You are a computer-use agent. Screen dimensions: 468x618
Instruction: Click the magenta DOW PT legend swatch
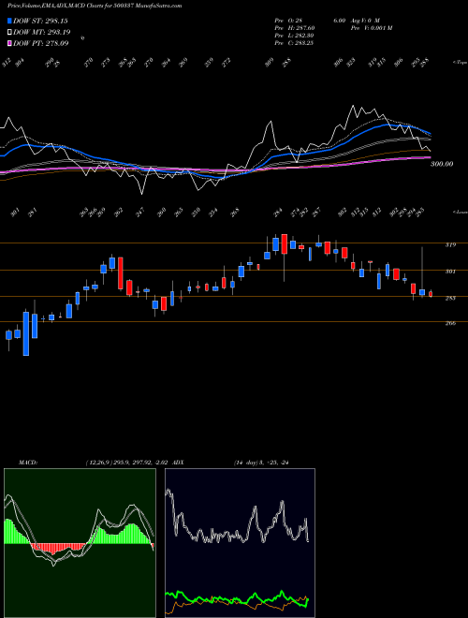pos(9,43)
